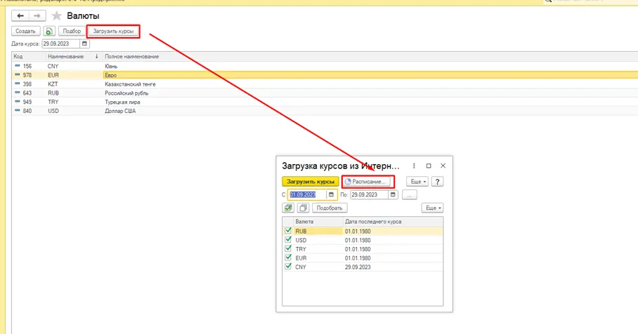Open the help question mark button
This screenshot has width=638, height=334.
(x=437, y=182)
